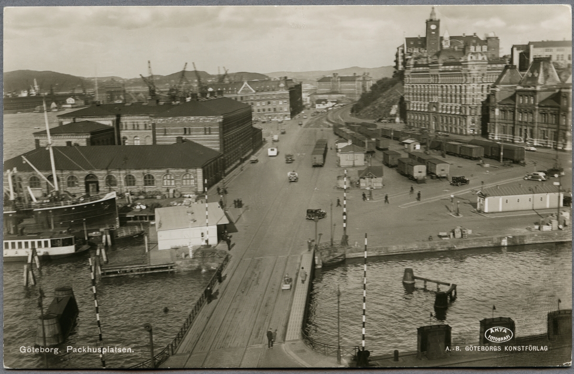Select the striped pole at the bottom left
This screenshot has width=574, height=374.
[97, 311]
